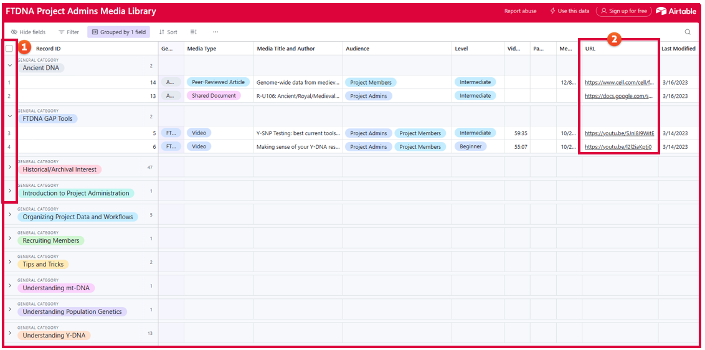
Task: Click the Project Members tag in record 14
Action: tap(371, 82)
